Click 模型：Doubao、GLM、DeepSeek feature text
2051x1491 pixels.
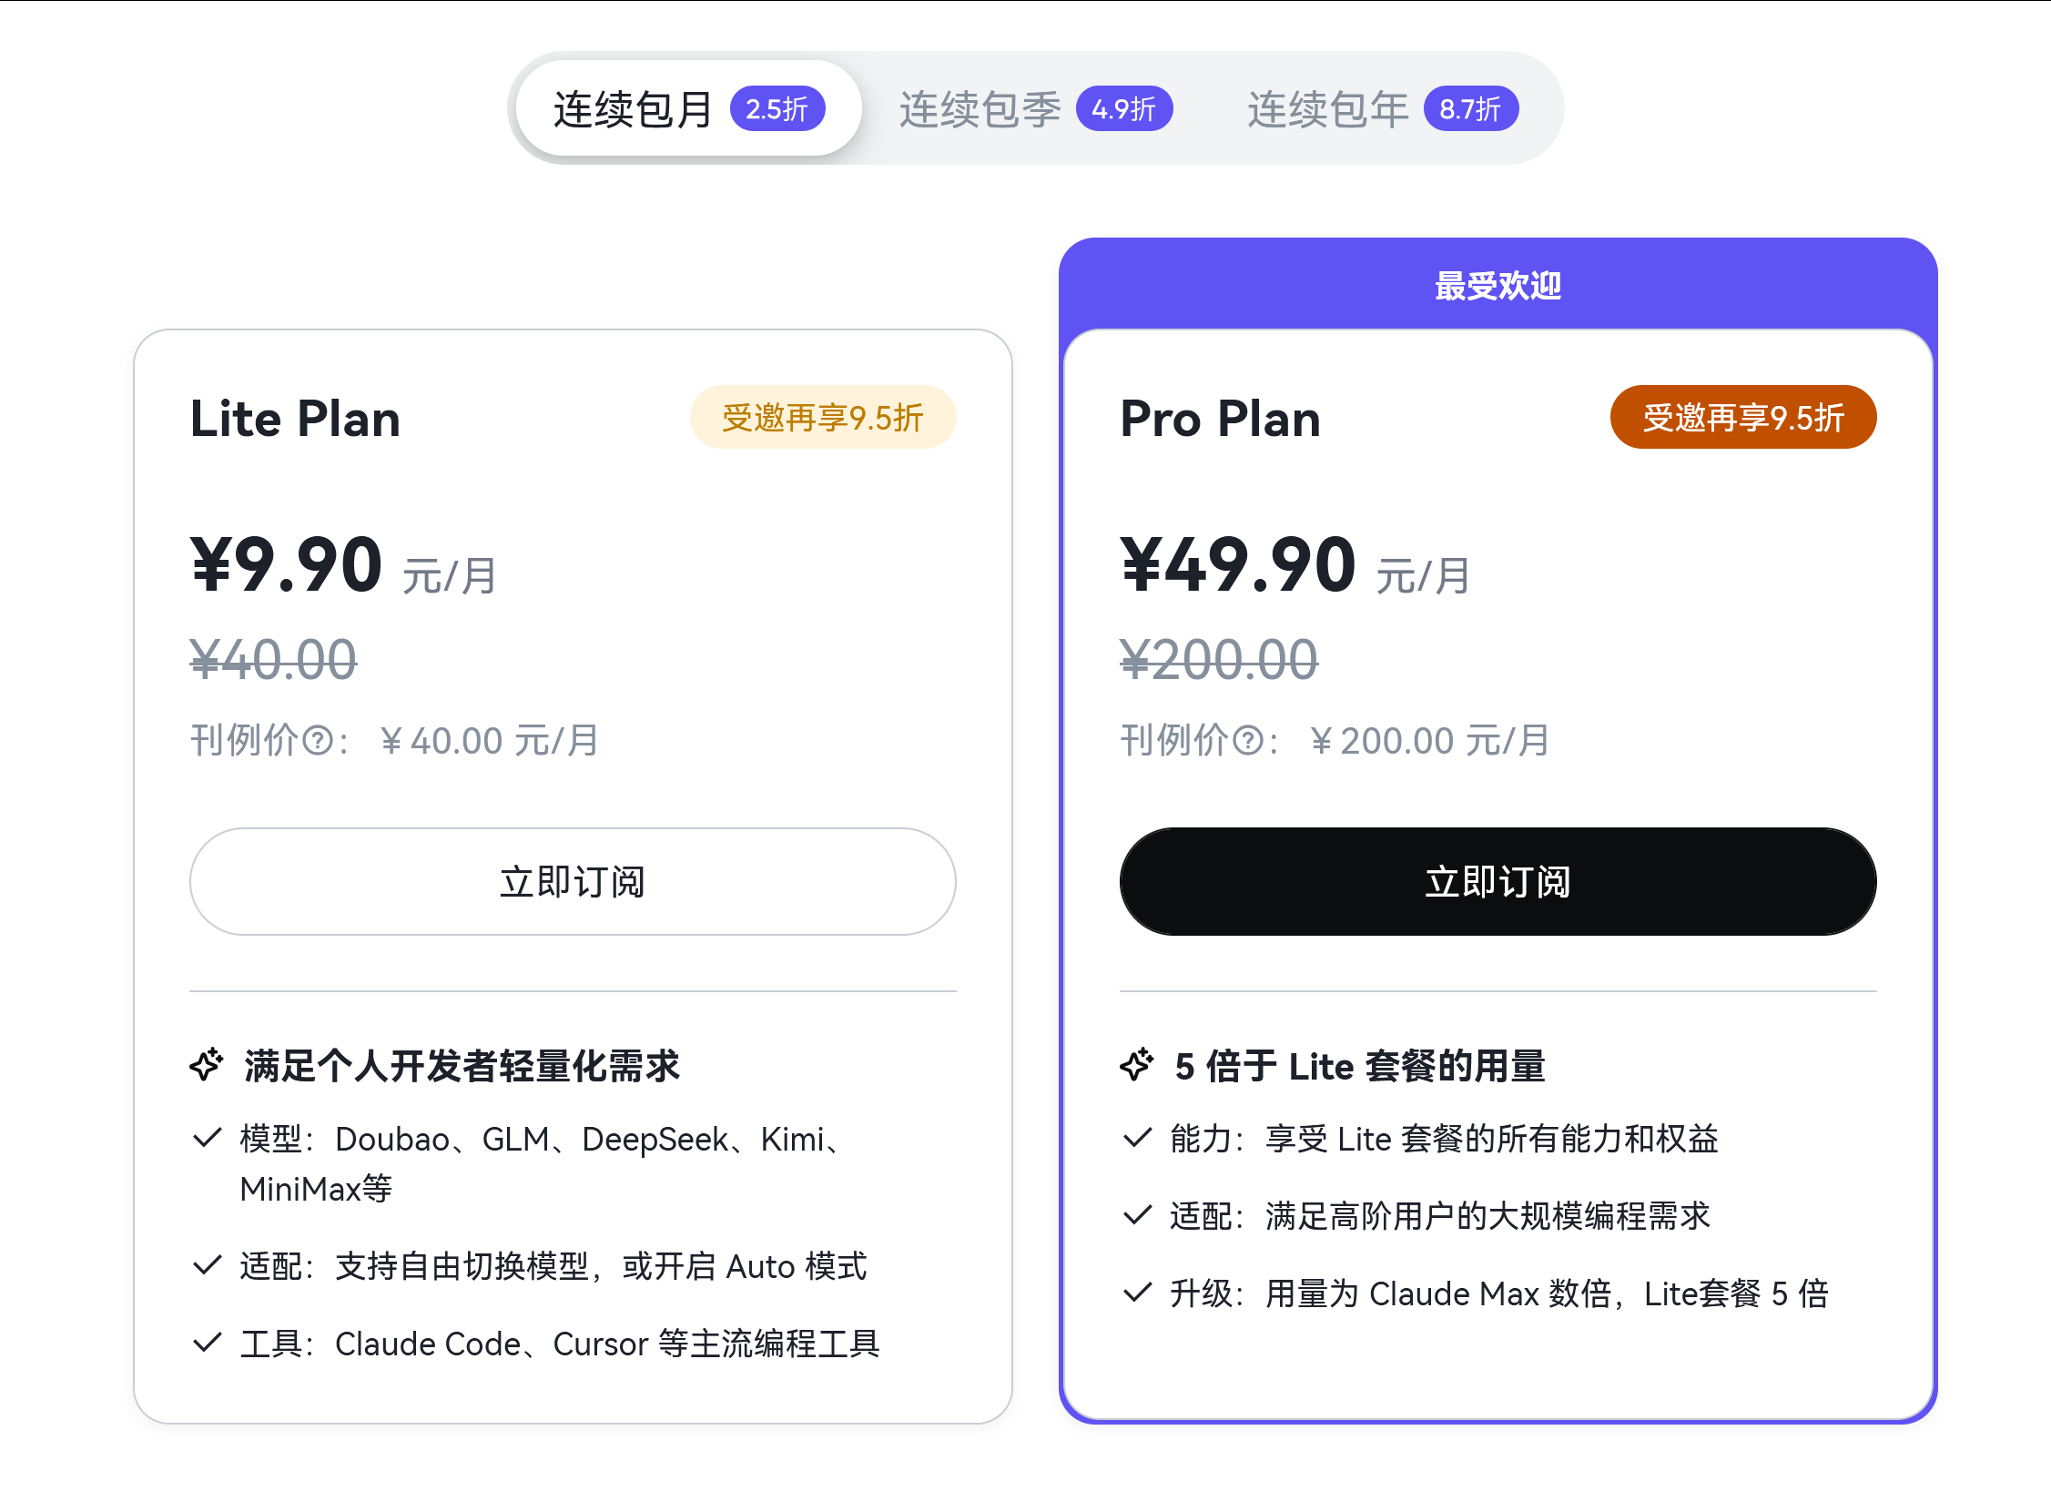pos(544,1163)
